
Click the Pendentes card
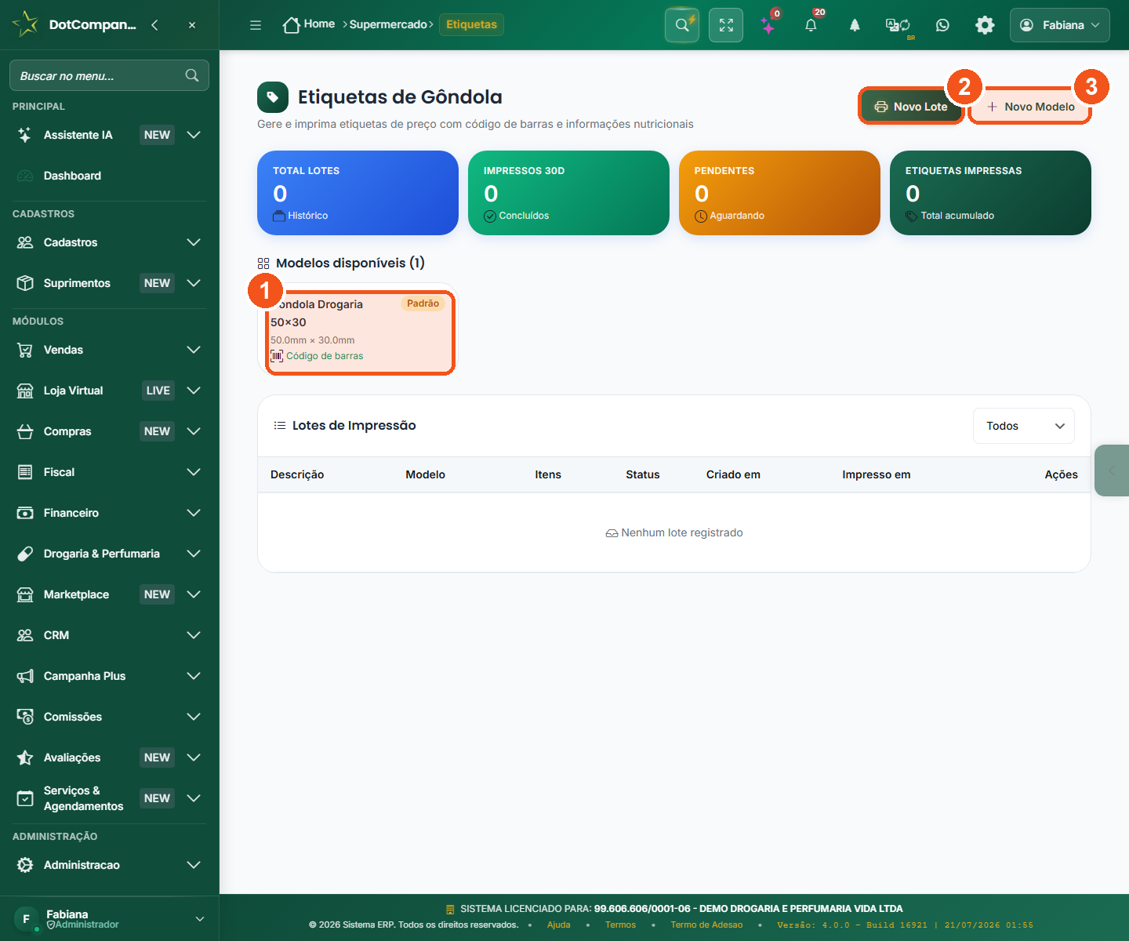(779, 193)
